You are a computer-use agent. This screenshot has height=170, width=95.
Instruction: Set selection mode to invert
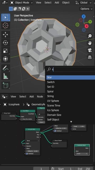pos(23,9)
